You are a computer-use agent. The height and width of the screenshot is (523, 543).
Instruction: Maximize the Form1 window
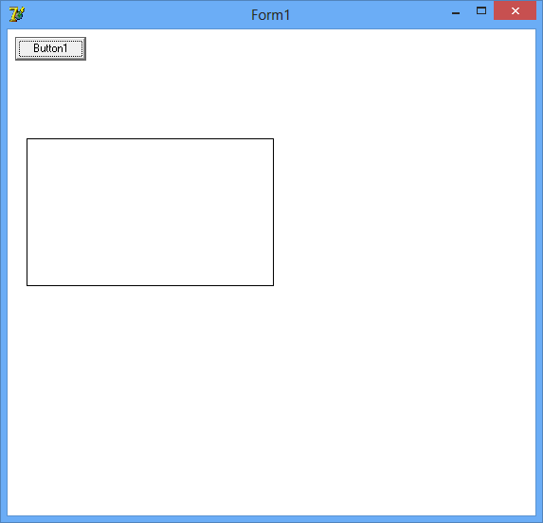click(481, 10)
